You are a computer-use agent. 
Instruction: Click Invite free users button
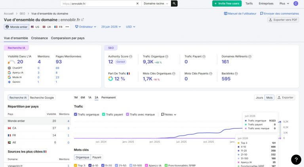click(227, 4)
